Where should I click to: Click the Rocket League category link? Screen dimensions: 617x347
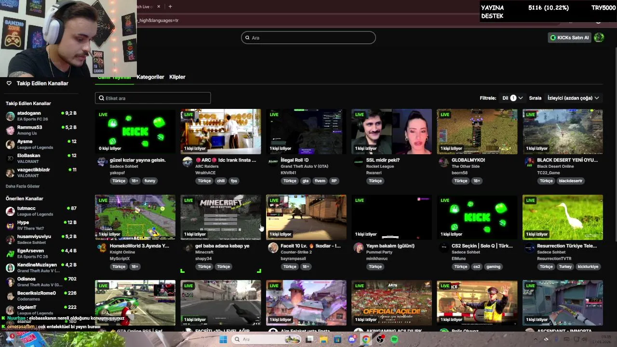click(380, 166)
